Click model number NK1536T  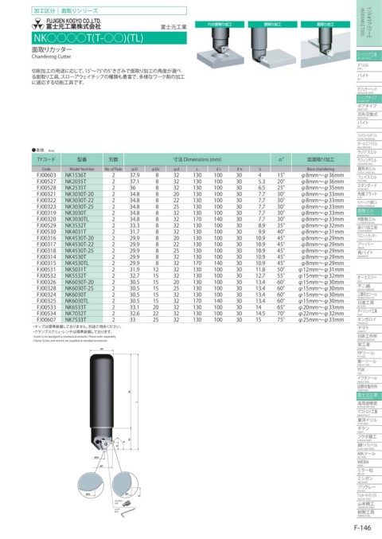click(76, 175)
